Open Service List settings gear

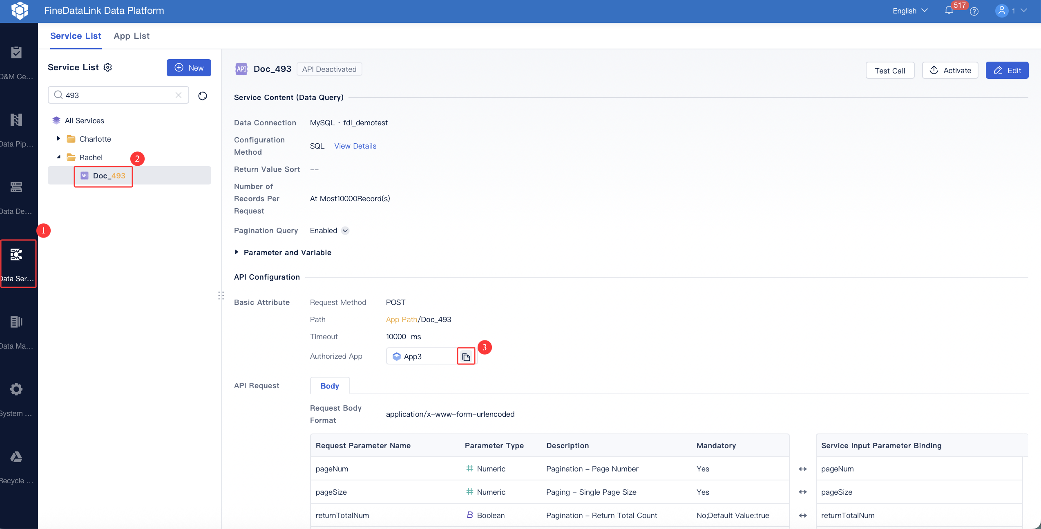[108, 67]
